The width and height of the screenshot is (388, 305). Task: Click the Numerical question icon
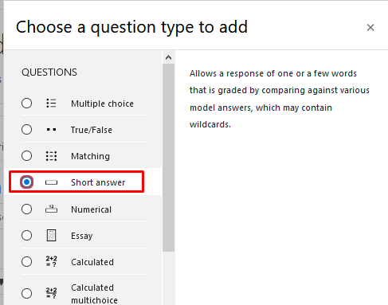[x=51, y=209]
